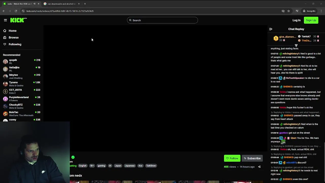Click username relivinghistory1 at 01:07:13

(x=291, y=54)
